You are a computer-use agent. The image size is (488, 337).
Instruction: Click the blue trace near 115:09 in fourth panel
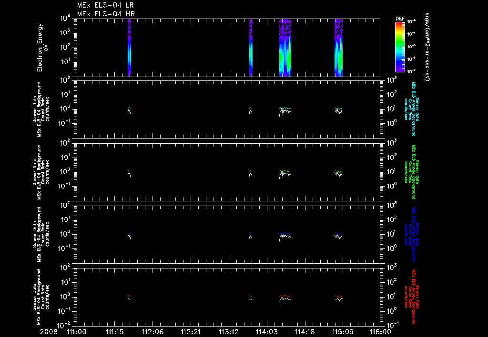tap(339, 234)
